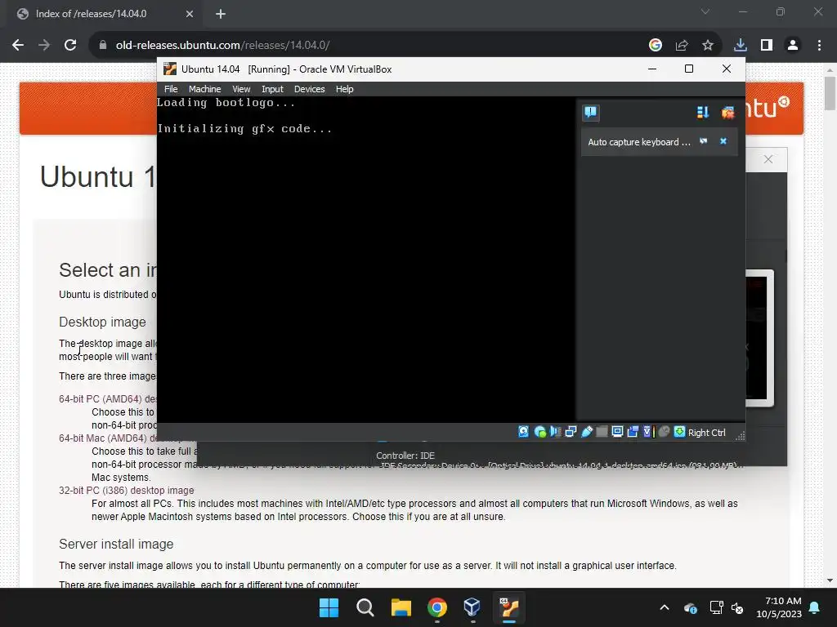The image size is (837, 627).
Task: Open the optical disk indicator in VirtualBox status bar
Action: coord(539,432)
